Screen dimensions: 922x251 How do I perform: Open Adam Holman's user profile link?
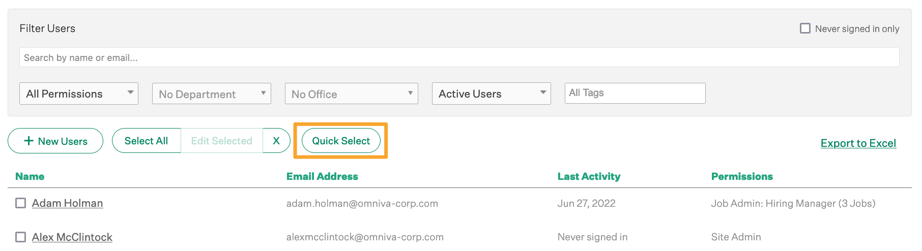tap(67, 203)
